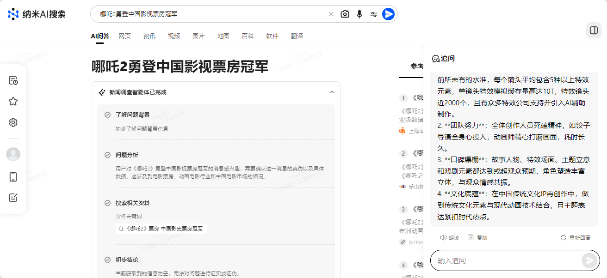
Task: Switch to the 翻译 tab
Action: 297,36
